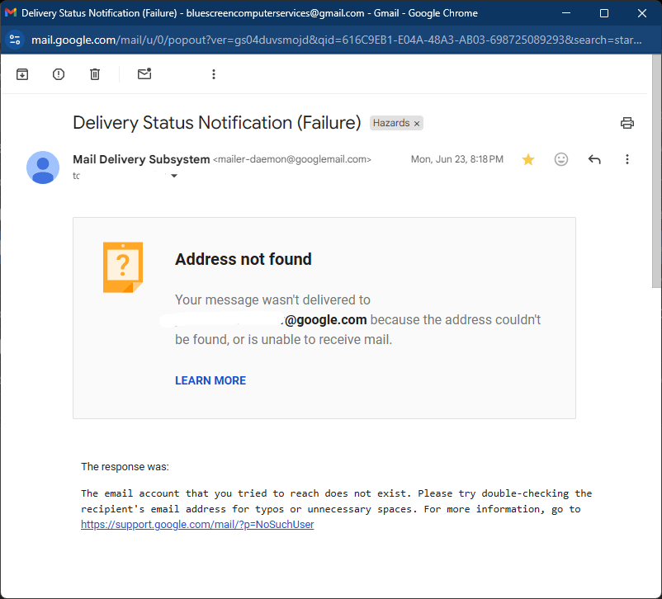
Task: Print the email using printer icon
Action: pyautogui.click(x=627, y=123)
